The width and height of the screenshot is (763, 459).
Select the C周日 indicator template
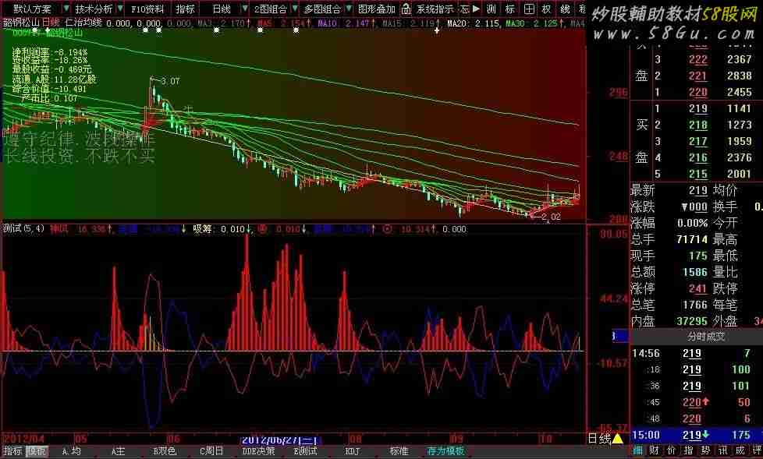click(x=211, y=451)
